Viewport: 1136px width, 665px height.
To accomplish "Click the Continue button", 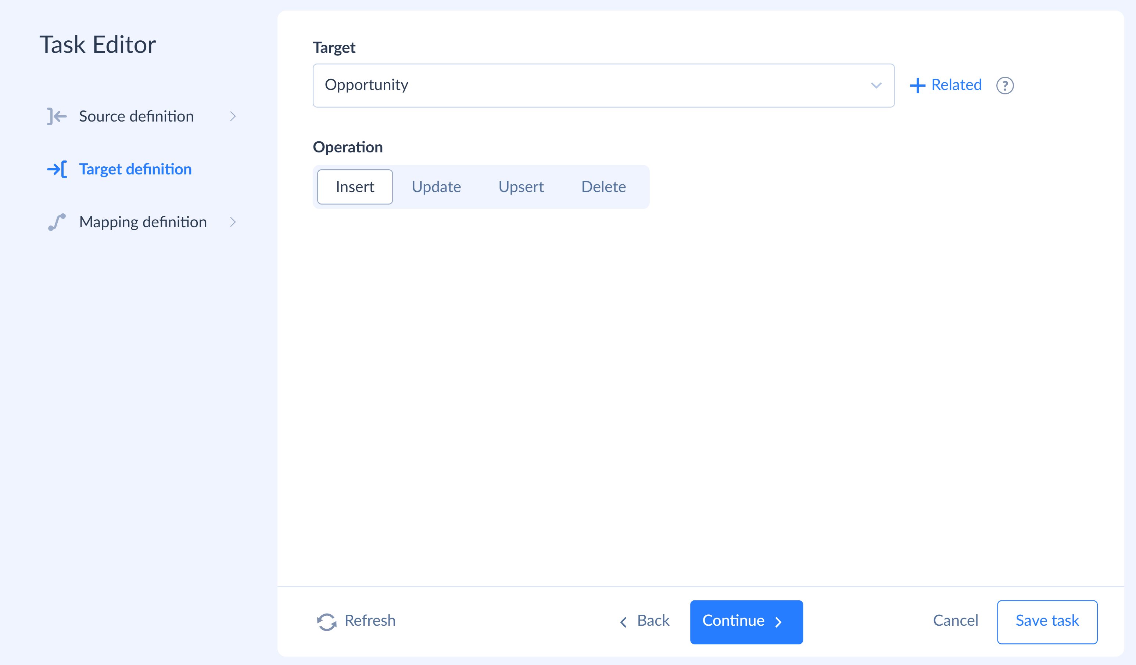I will pyautogui.click(x=746, y=622).
